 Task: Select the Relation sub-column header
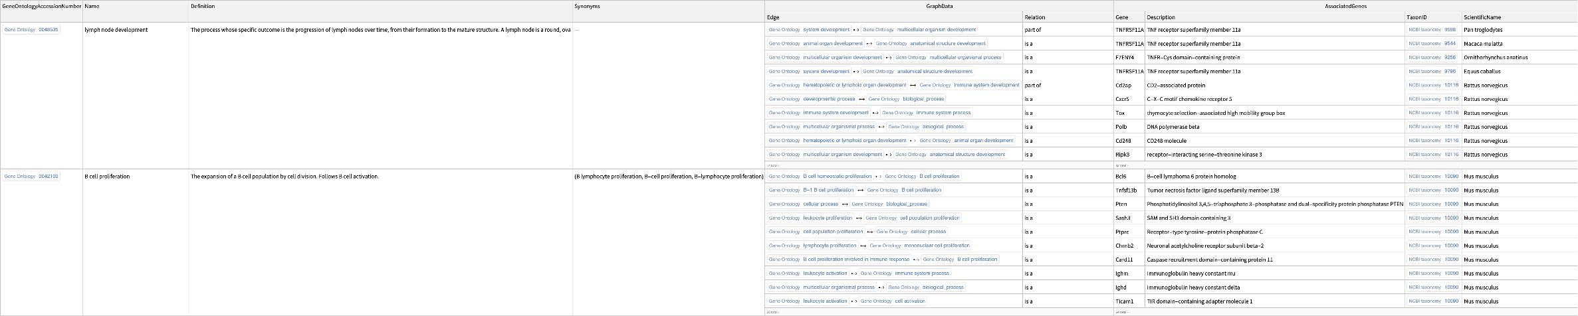tap(1034, 17)
